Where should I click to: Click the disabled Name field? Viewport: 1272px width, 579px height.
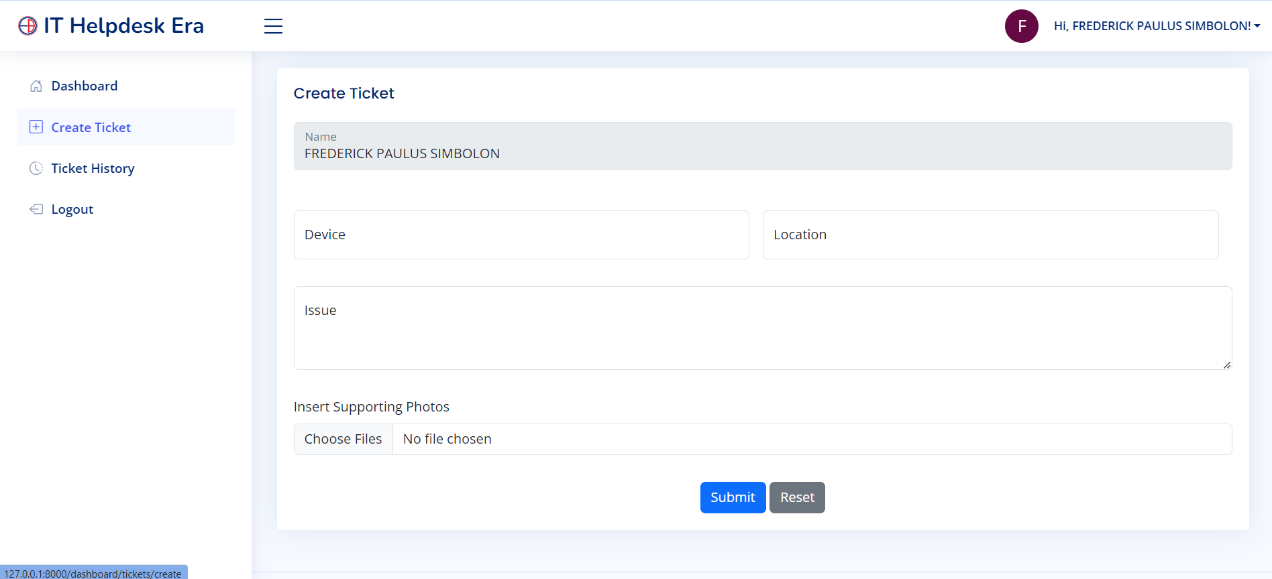coord(762,146)
